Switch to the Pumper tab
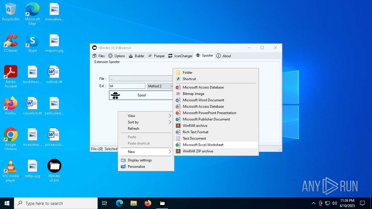Viewport: 372px width, 209px height. pyautogui.click(x=156, y=56)
